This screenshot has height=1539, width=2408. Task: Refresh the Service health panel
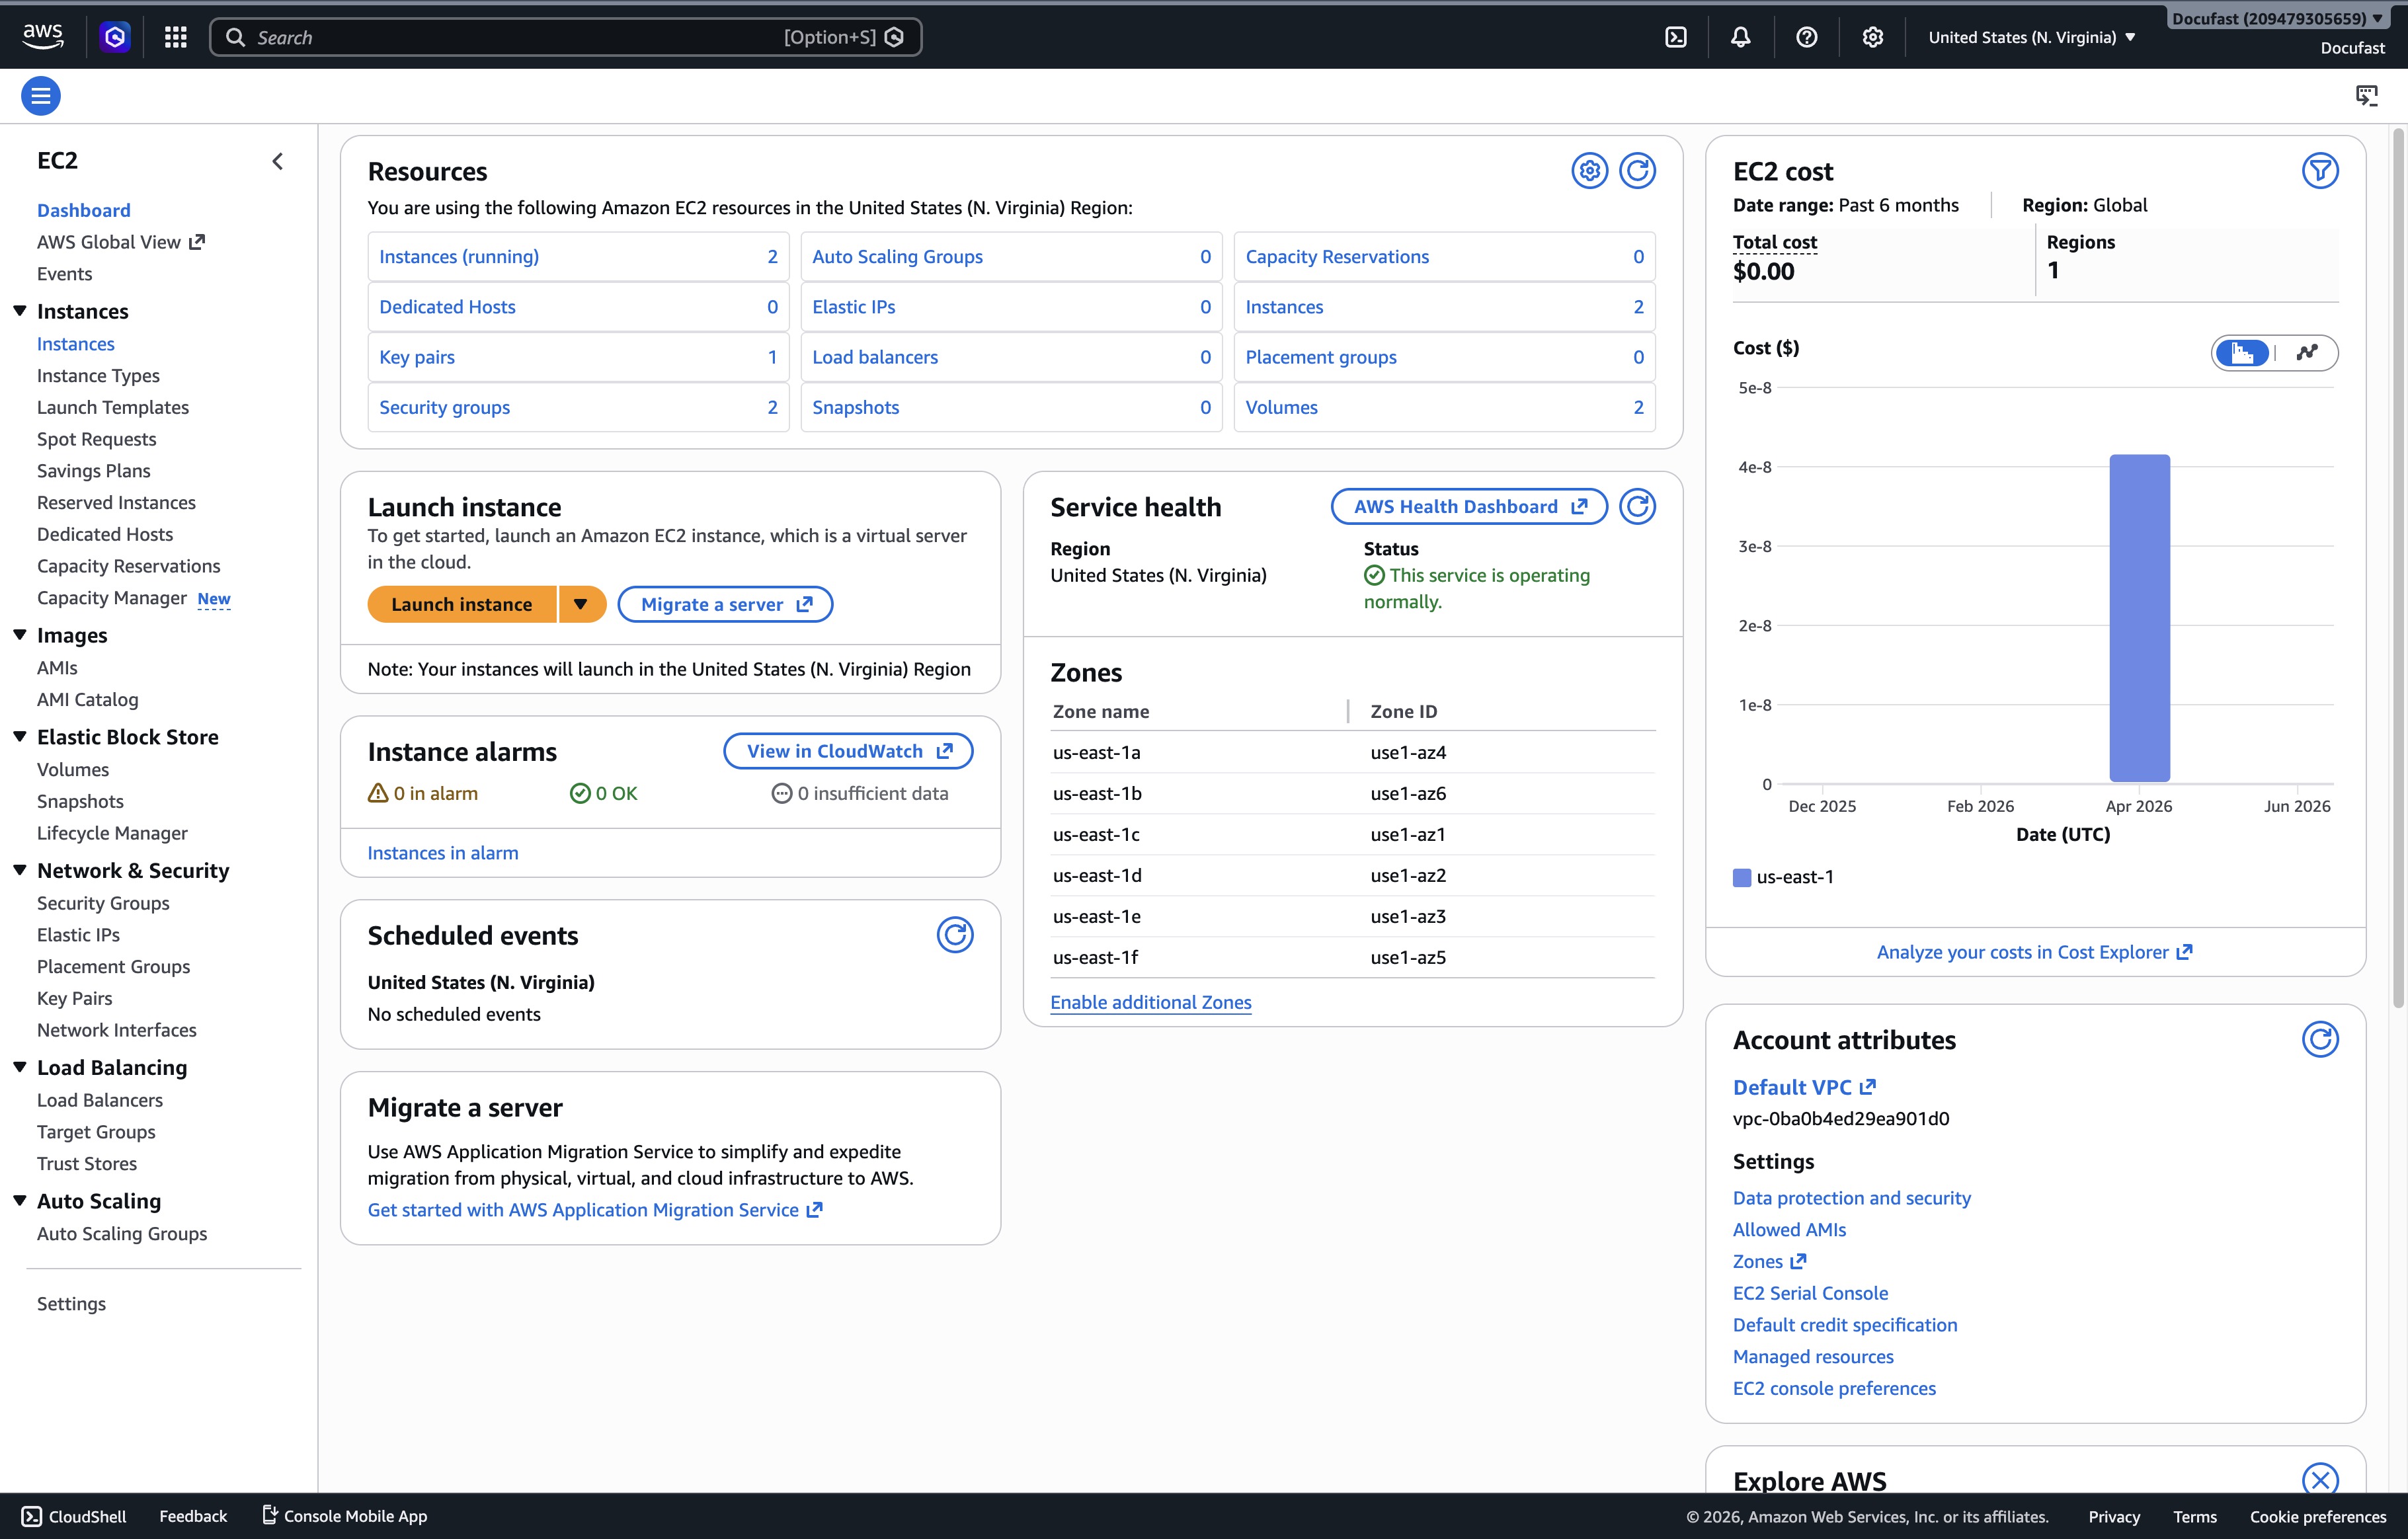pyautogui.click(x=1637, y=507)
